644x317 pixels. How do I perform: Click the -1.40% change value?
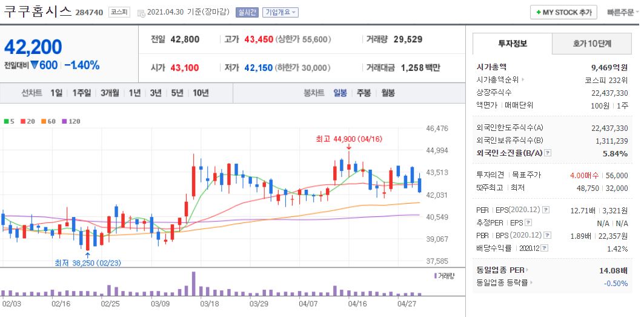pyautogui.click(x=82, y=65)
